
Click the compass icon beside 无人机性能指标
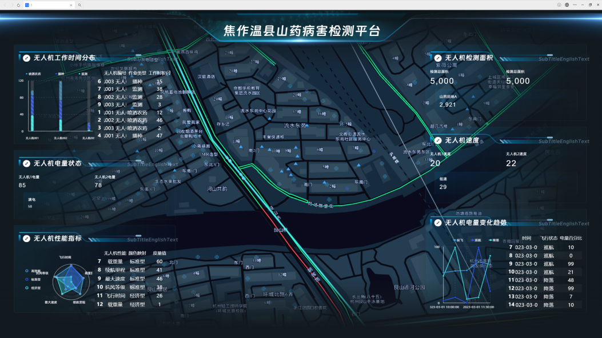[x=26, y=239]
